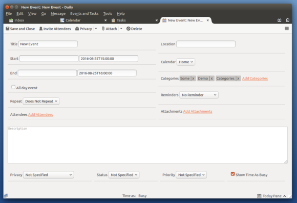Click Save and Close toolbar button

[20, 29]
